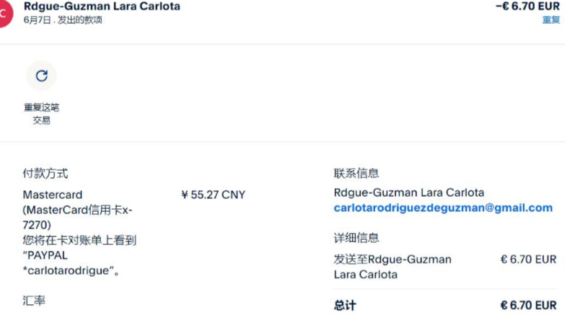This screenshot has width=565, height=315.
Task: Click the 联系信息 contact heading
Action: [x=356, y=174]
